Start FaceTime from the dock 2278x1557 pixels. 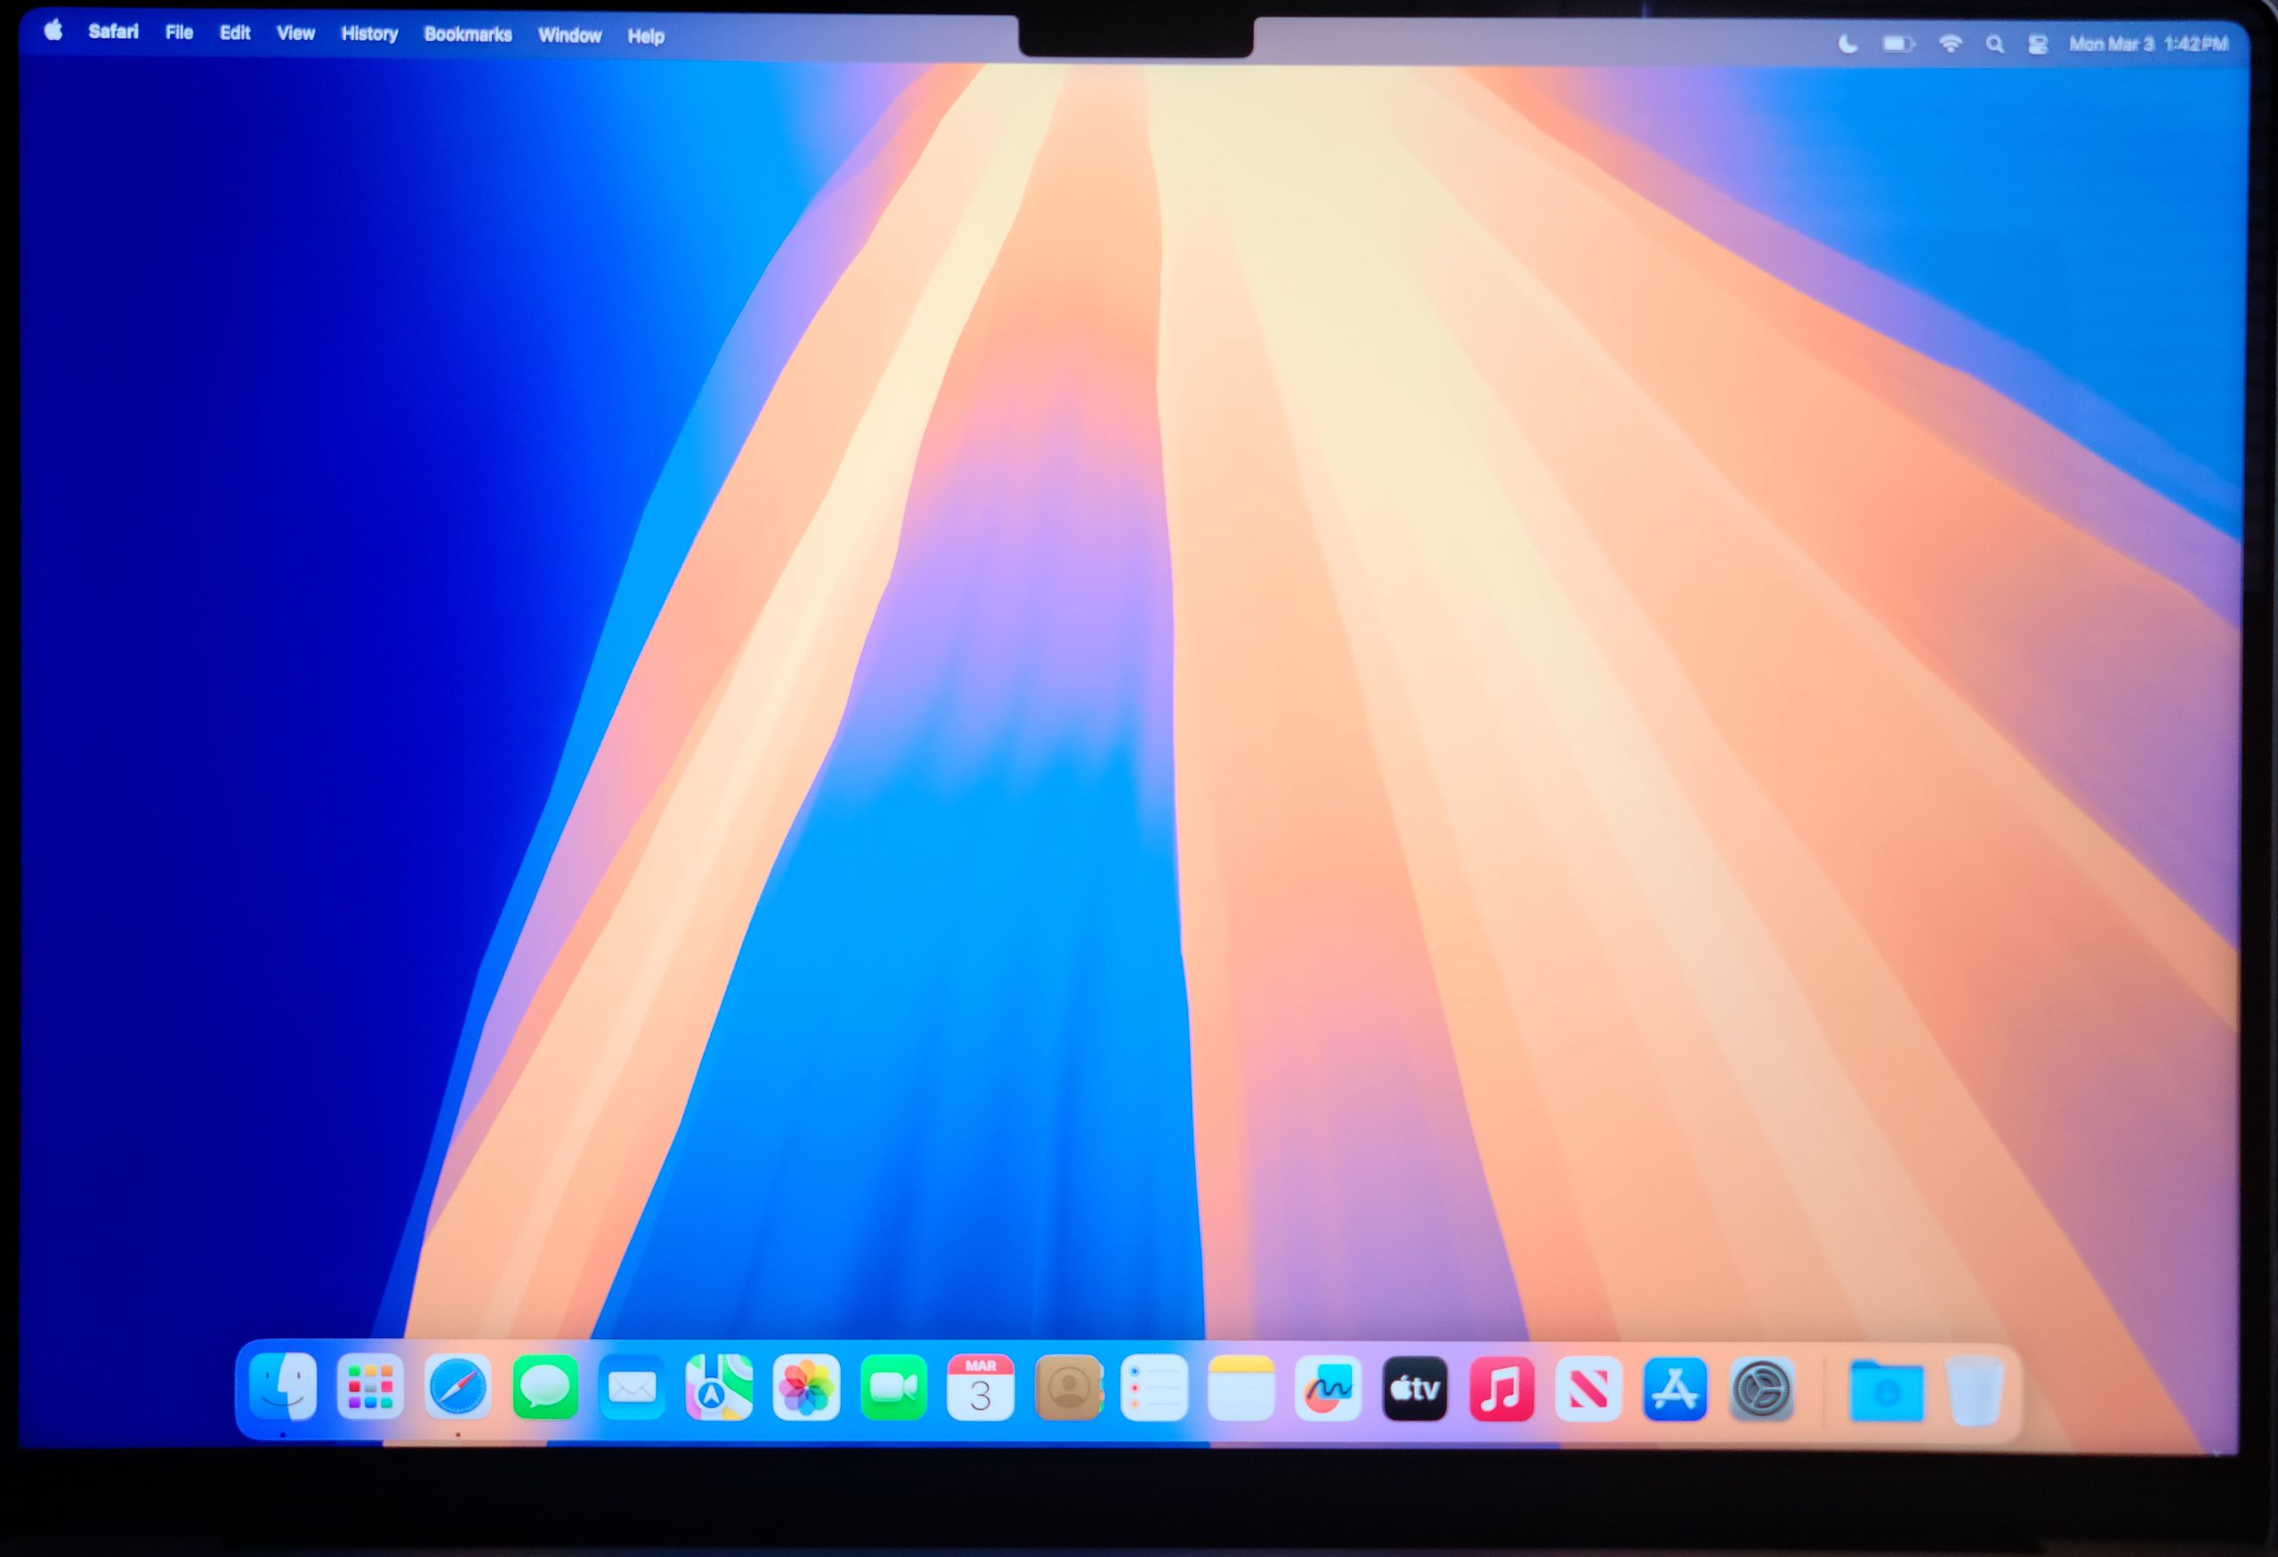(893, 1387)
